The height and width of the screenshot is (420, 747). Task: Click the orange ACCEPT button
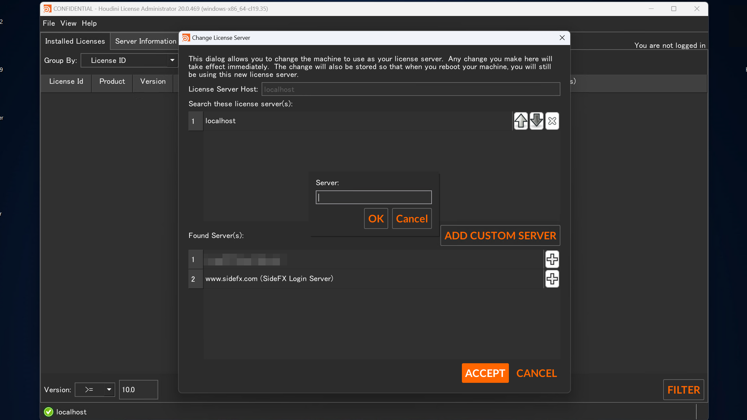[485, 373]
